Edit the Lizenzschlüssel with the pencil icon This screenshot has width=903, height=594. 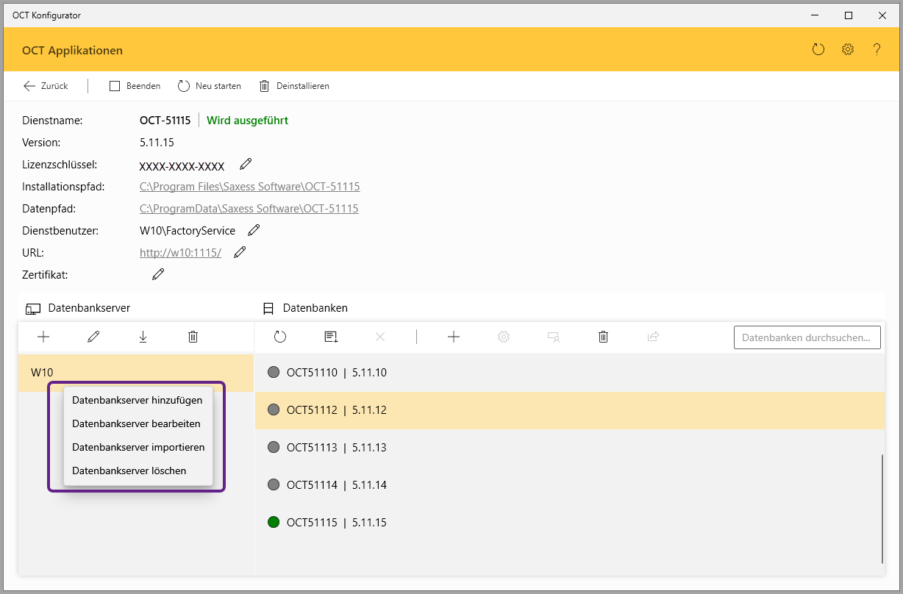click(246, 164)
